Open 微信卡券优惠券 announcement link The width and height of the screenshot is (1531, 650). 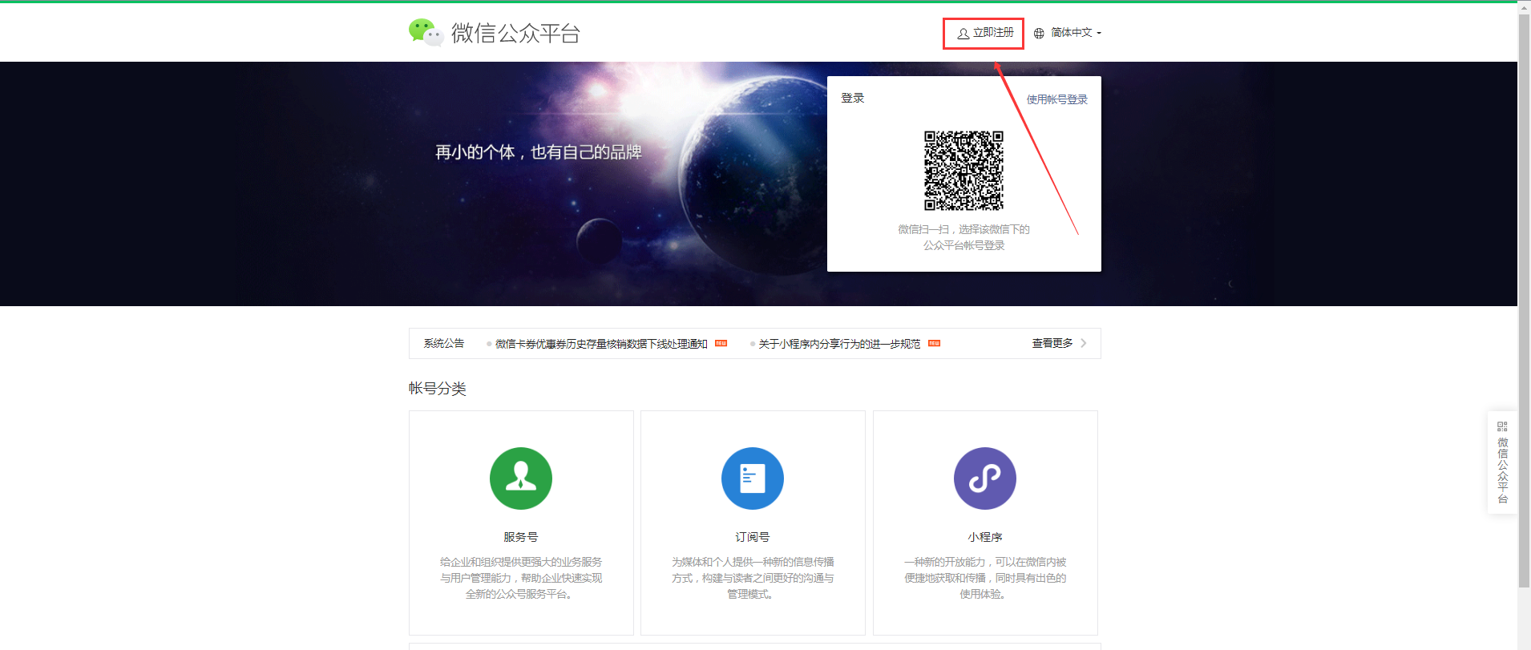(600, 344)
